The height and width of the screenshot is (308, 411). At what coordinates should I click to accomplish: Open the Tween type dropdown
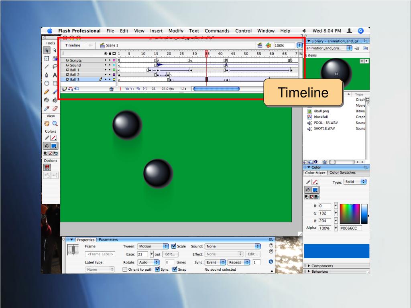[x=153, y=246]
